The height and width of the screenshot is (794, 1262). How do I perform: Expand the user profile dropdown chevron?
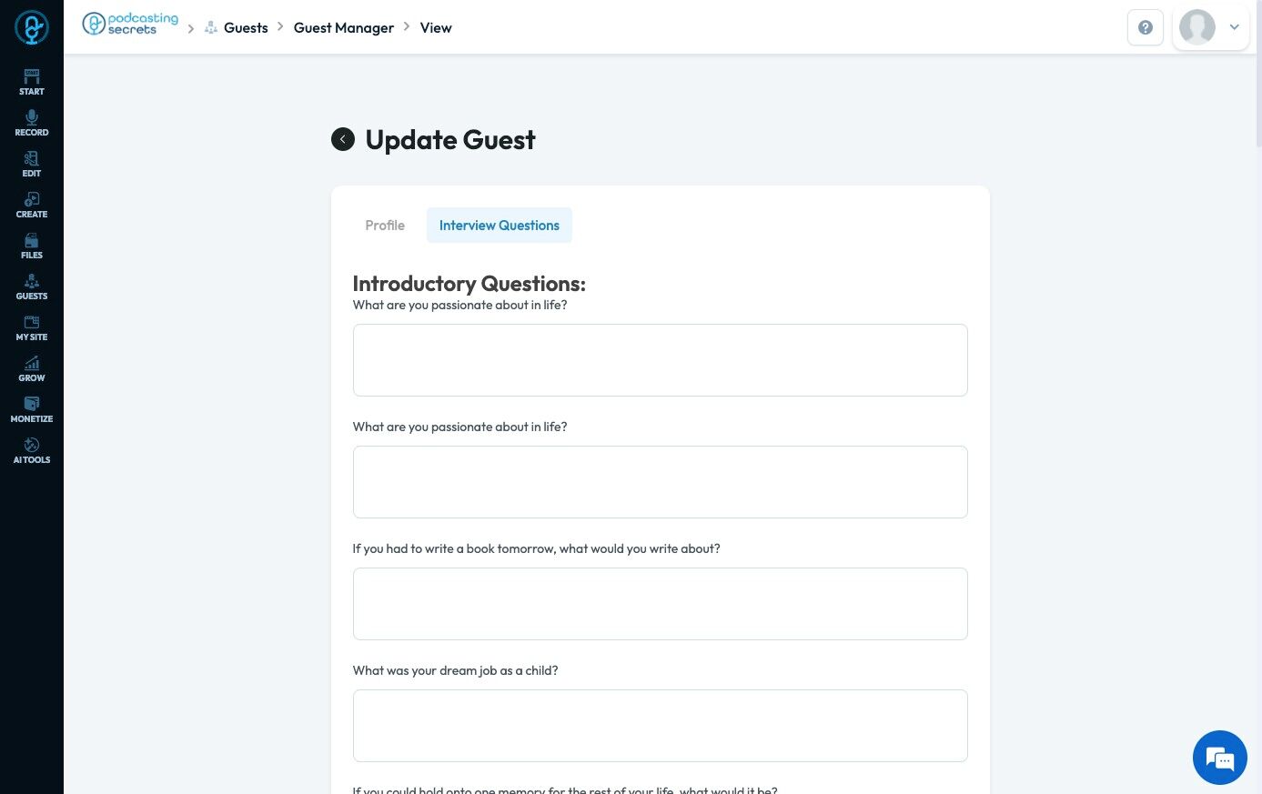coord(1235,27)
